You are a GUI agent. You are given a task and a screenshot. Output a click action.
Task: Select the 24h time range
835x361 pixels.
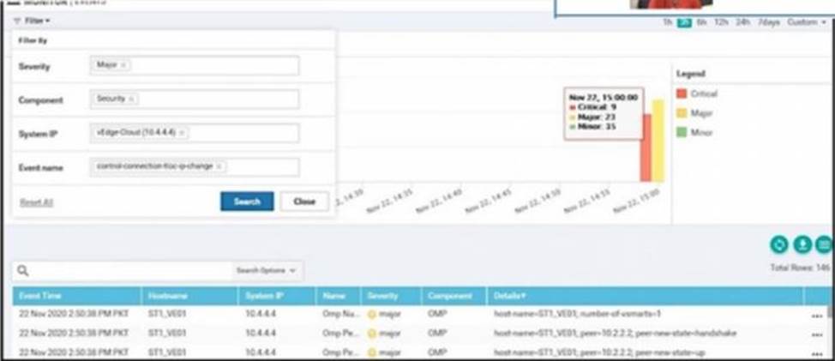742,22
